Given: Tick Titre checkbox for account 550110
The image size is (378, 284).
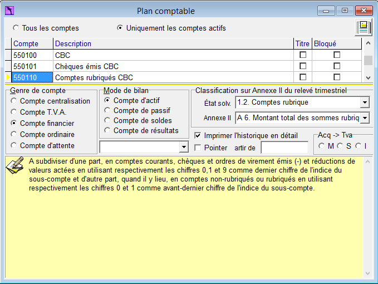Looking at the screenshot, I should [303, 77].
